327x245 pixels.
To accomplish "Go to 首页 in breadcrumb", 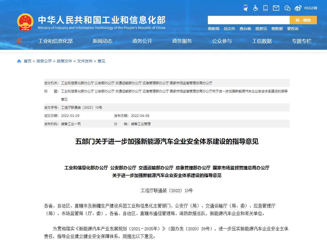I will (x=28, y=61).
